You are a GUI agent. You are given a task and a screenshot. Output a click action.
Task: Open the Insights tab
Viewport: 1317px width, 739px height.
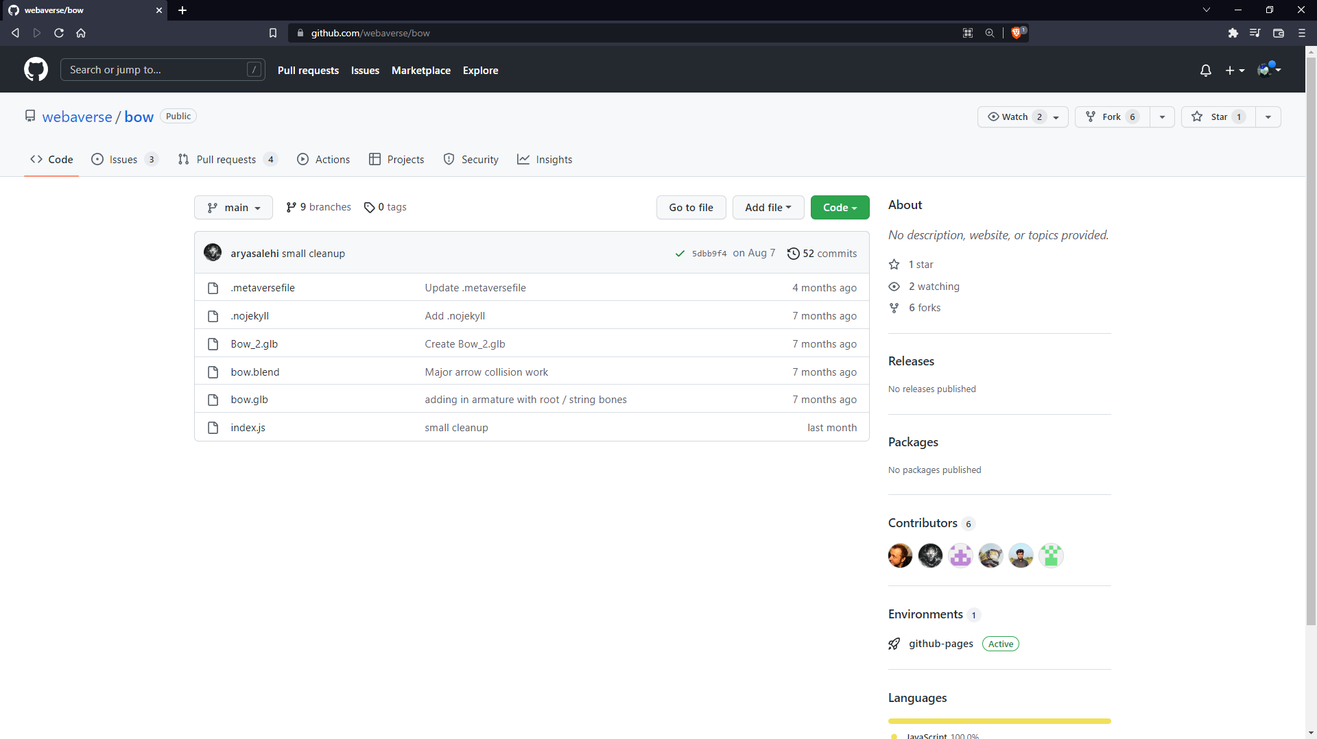tap(545, 160)
